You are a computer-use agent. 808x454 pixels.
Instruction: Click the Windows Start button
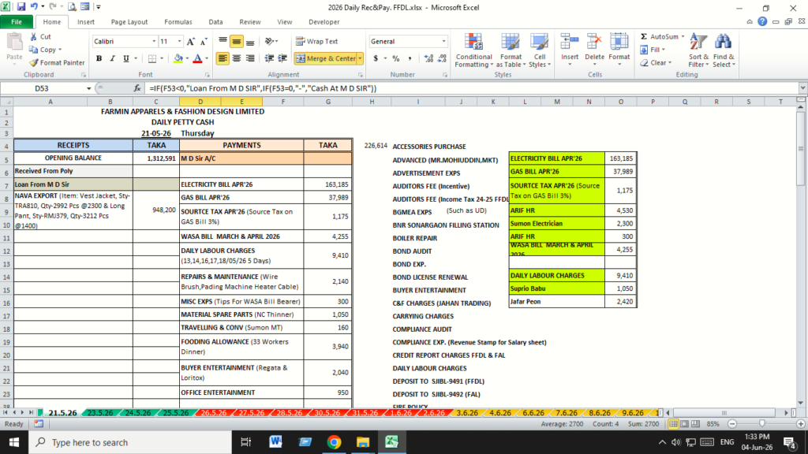coord(14,442)
